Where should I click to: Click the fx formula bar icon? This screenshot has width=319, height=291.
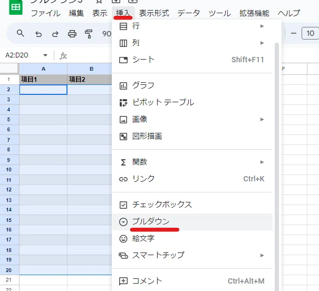63,55
